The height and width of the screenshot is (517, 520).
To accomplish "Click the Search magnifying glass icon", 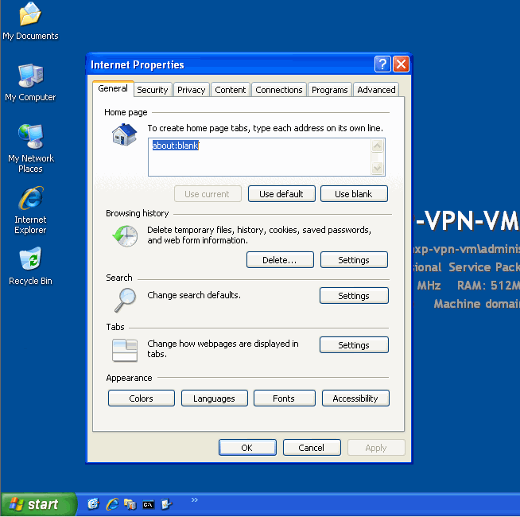I will tap(125, 300).
